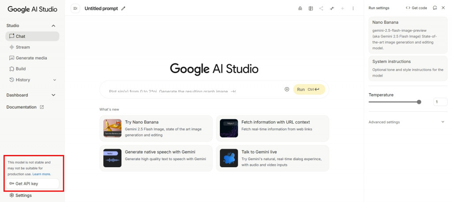
Task: Click the Chat bubble icon in sidebar
Action: (x=11, y=36)
